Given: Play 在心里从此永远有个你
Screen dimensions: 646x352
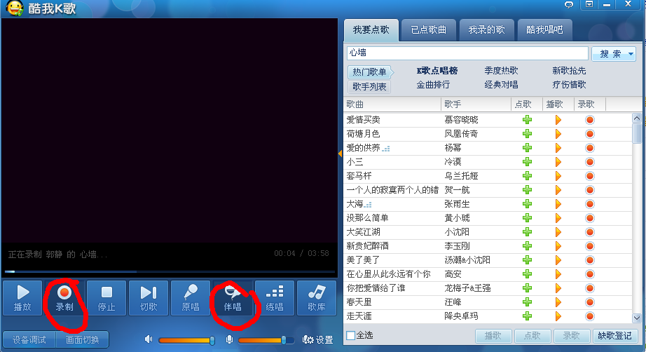Looking at the screenshot, I should pos(558,274).
